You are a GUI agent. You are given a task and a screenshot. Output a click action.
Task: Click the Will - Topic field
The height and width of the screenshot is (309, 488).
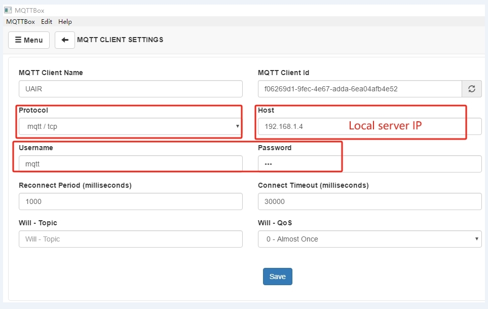130,239
